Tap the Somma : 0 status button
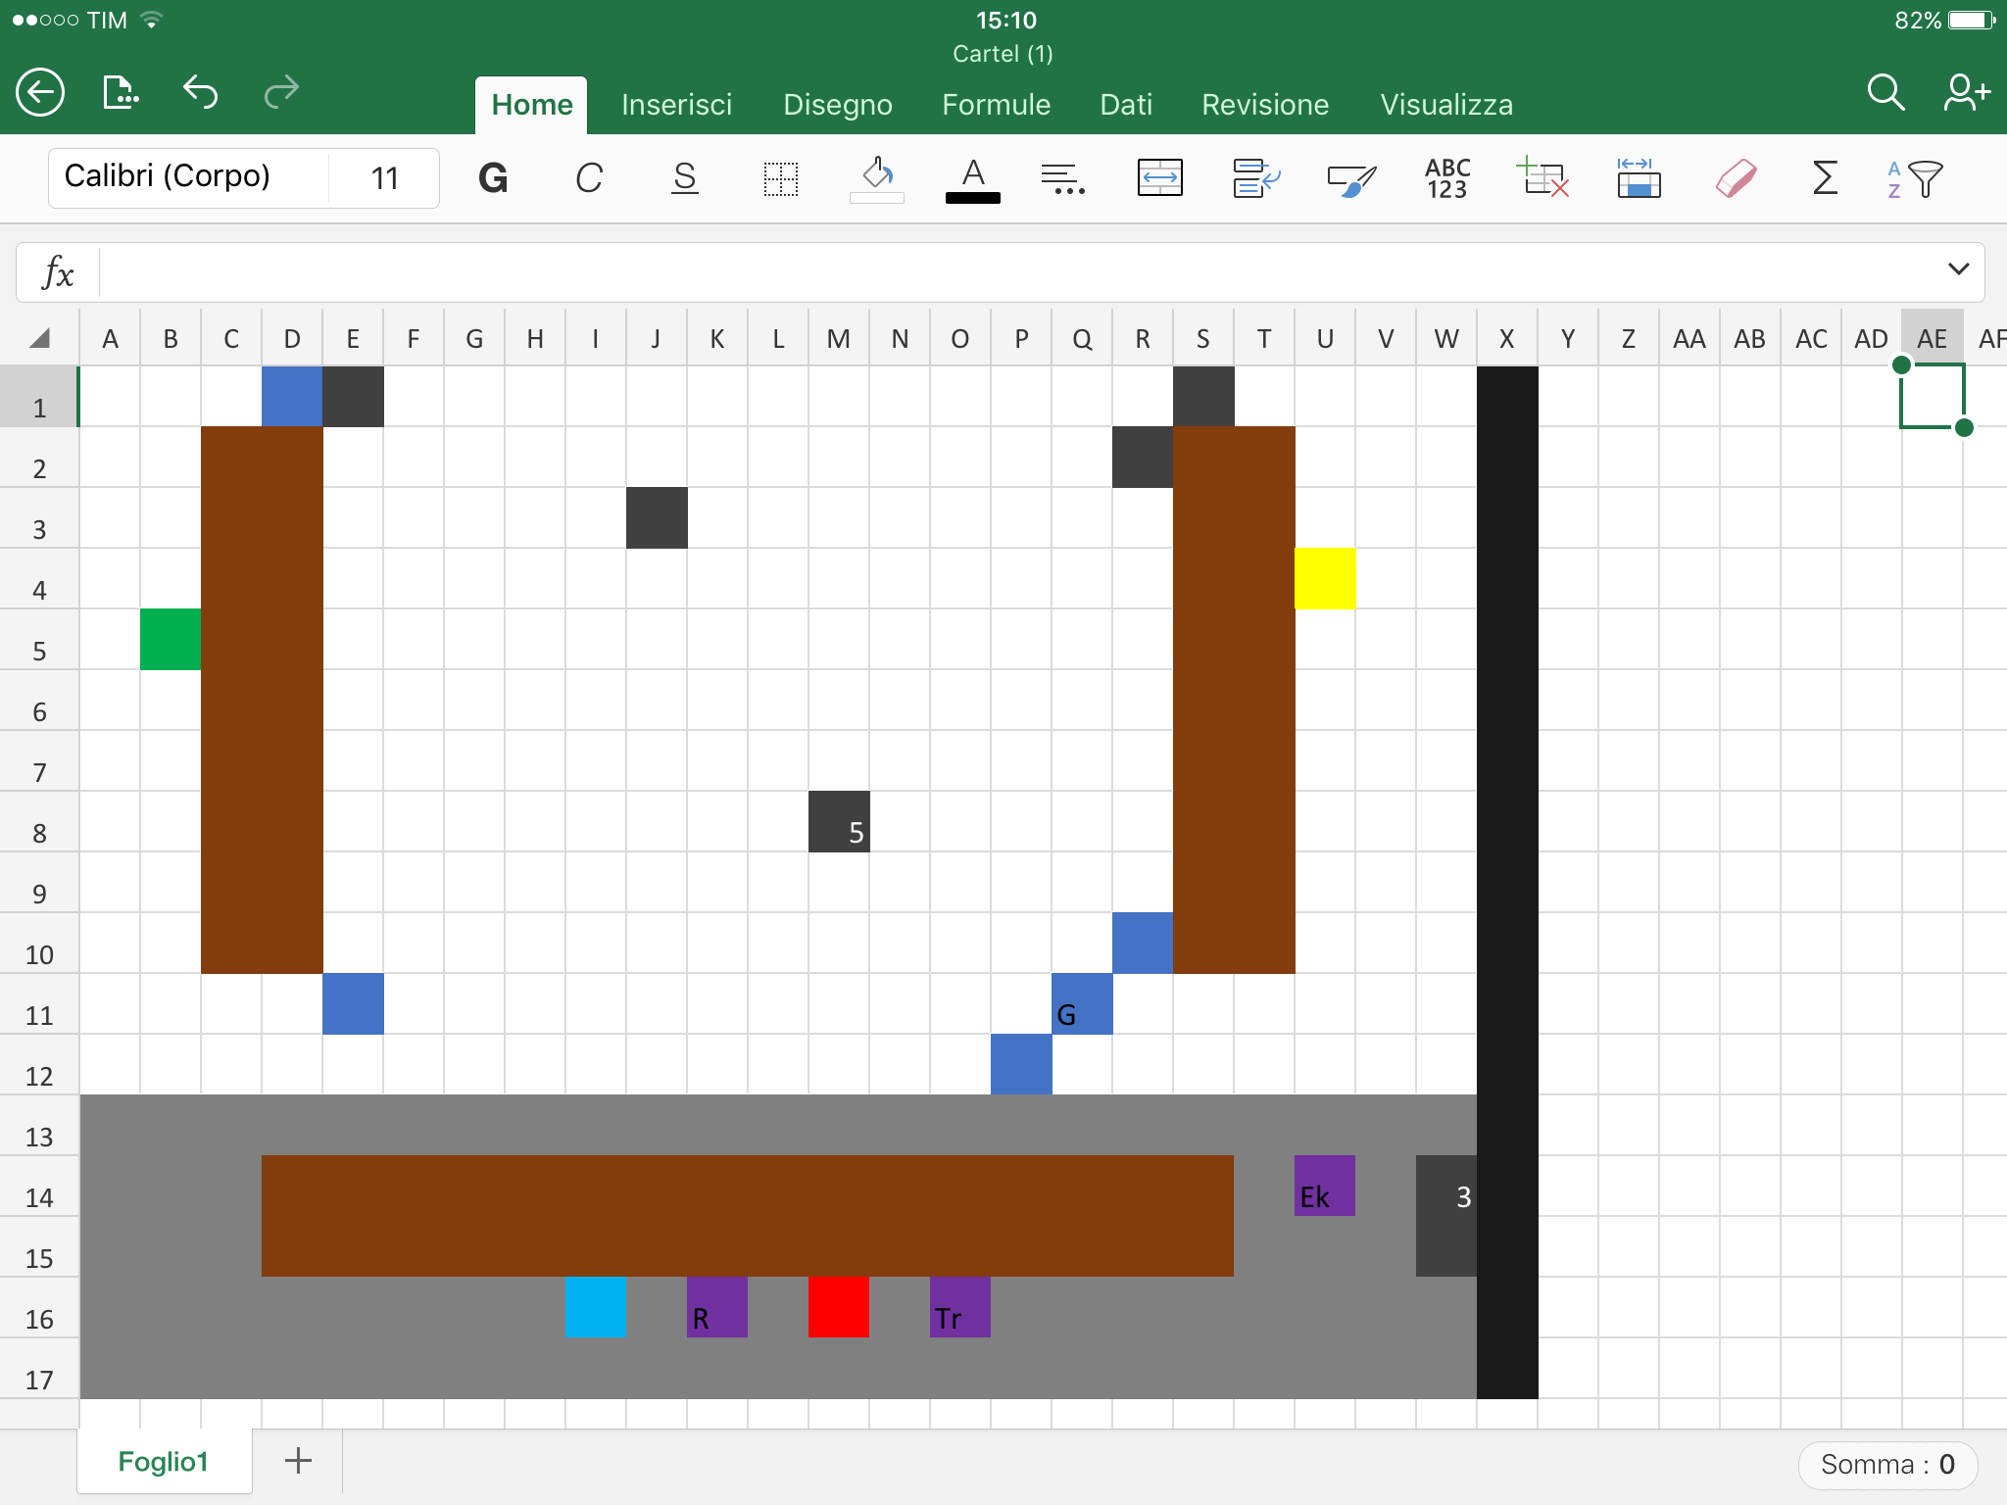2007x1505 pixels. [x=1886, y=1464]
